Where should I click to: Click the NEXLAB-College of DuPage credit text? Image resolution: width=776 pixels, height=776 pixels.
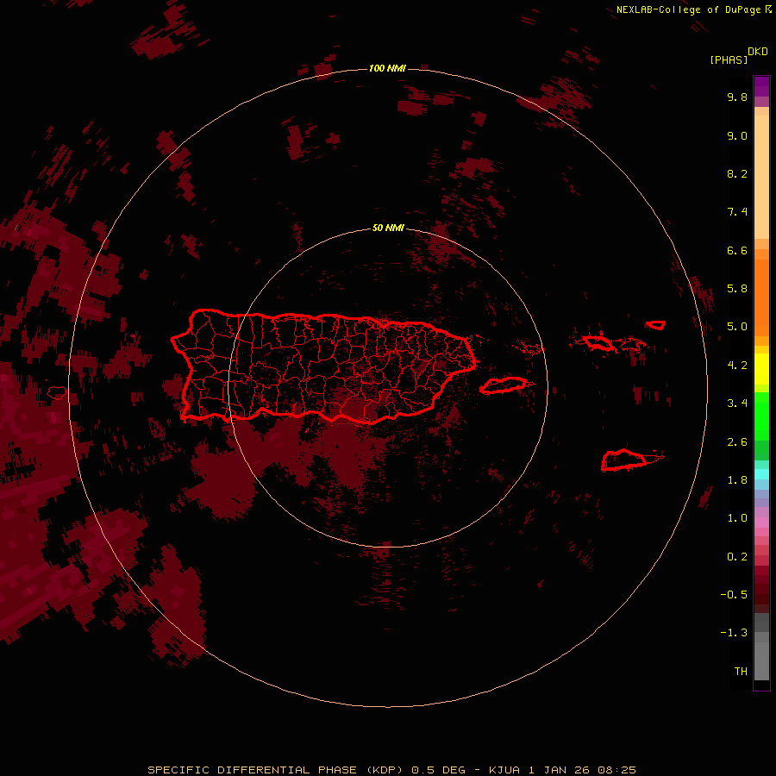point(693,9)
